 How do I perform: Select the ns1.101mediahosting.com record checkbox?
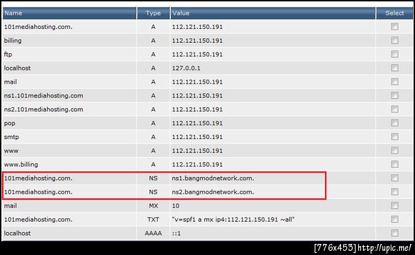click(395, 95)
